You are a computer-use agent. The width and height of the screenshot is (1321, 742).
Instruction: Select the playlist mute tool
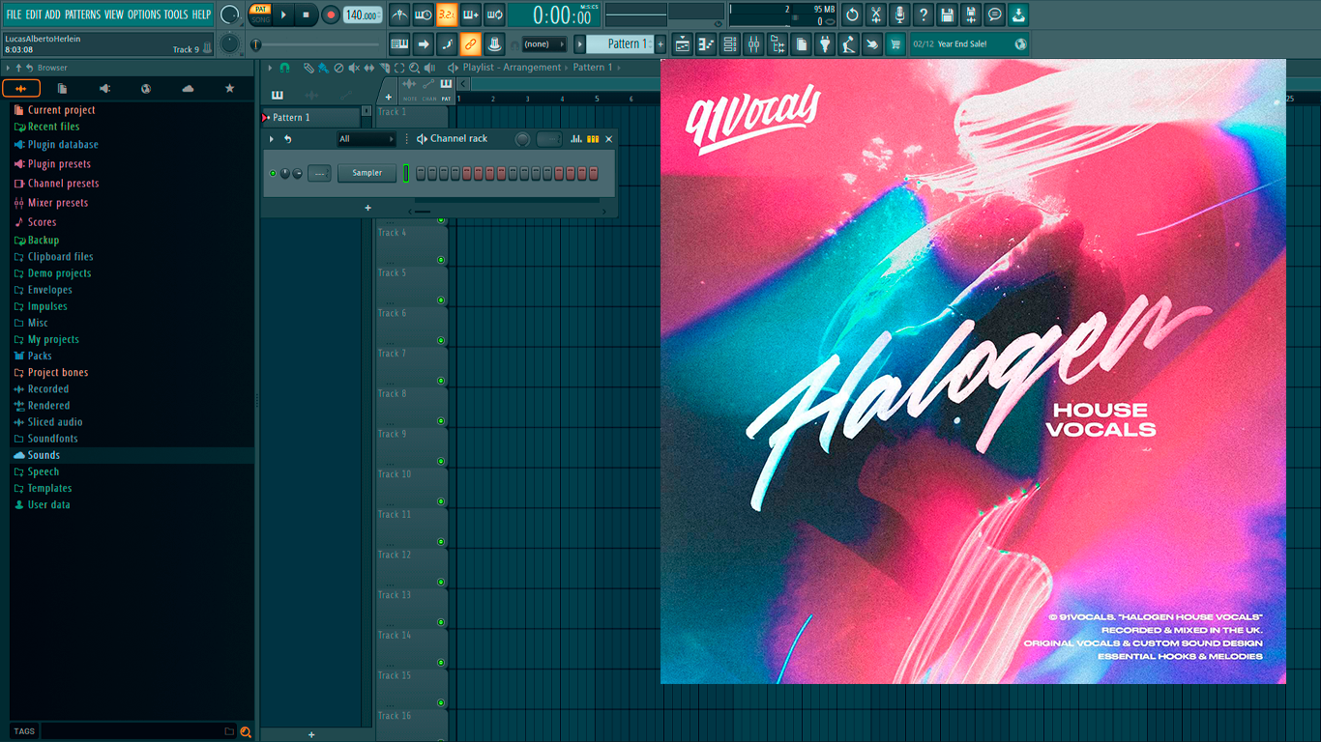click(353, 68)
